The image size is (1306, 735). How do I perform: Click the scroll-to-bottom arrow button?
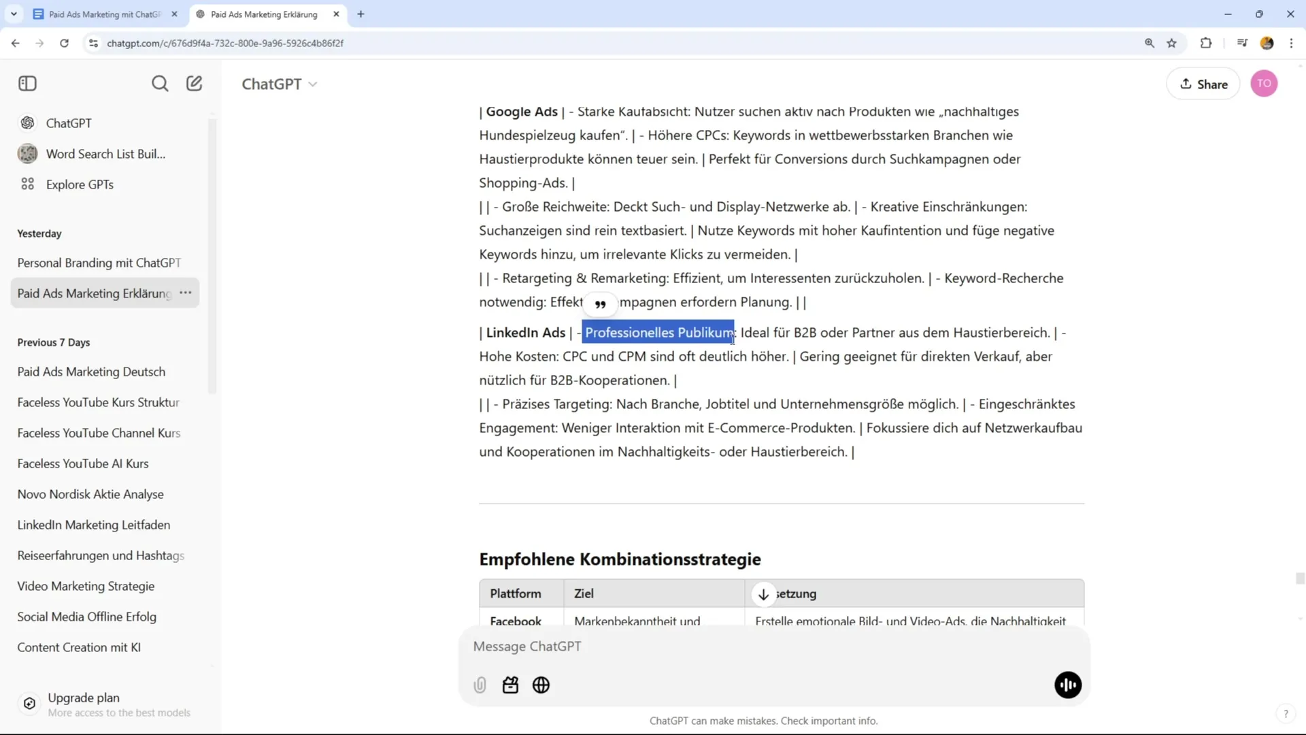[763, 594]
